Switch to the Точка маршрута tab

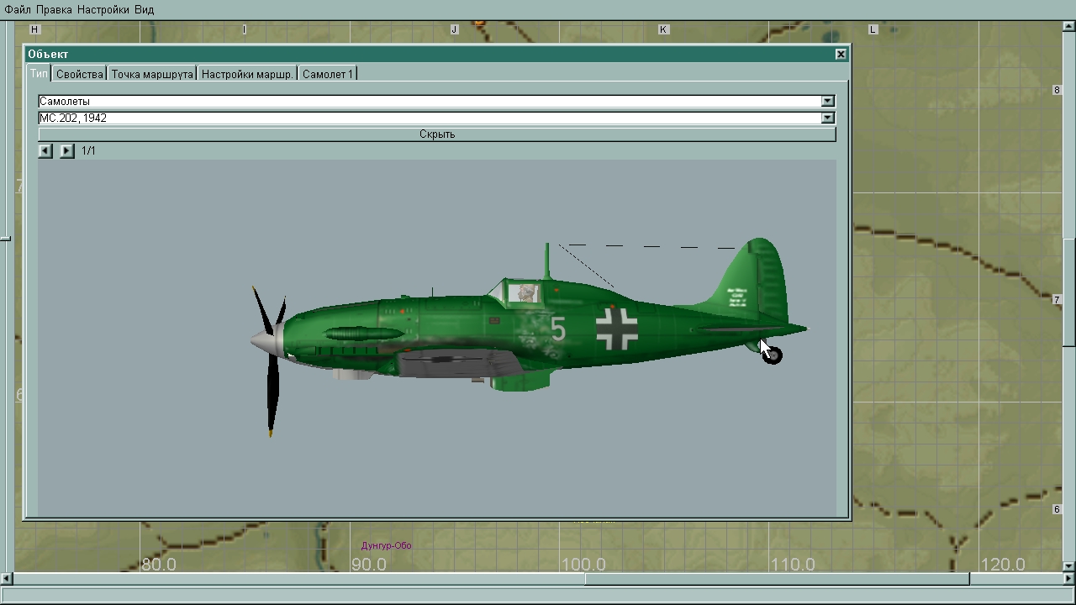click(x=152, y=74)
